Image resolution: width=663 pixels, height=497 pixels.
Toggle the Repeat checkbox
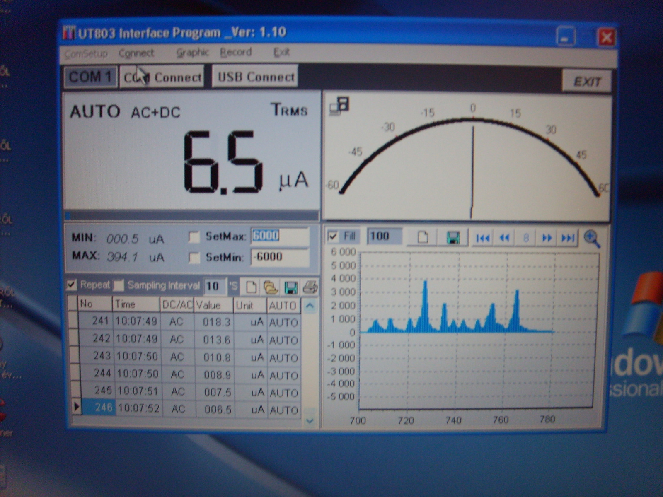tap(72, 285)
